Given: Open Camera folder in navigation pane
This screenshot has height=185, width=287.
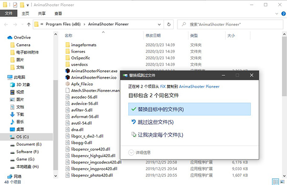Looking at the screenshot, I should (x=20, y=45).
